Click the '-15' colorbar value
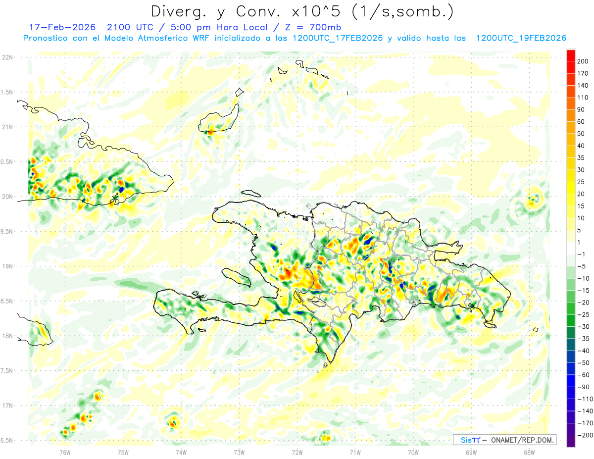The width and height of the screenshot is (594, 459). 583,291
